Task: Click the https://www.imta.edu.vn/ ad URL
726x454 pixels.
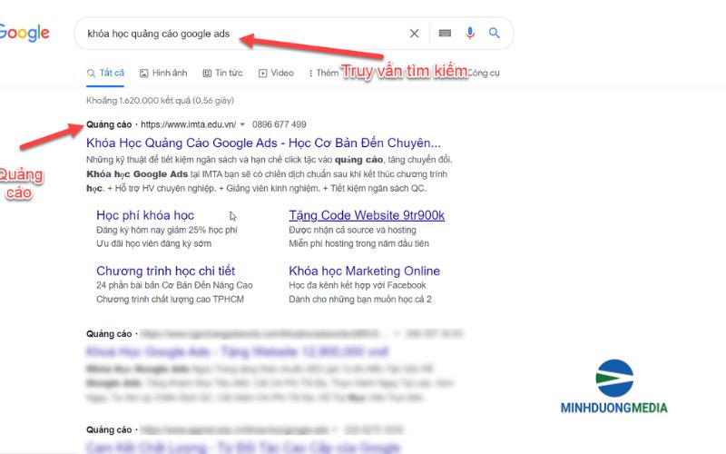Action: pyautogui.click(x=188, y=124)
